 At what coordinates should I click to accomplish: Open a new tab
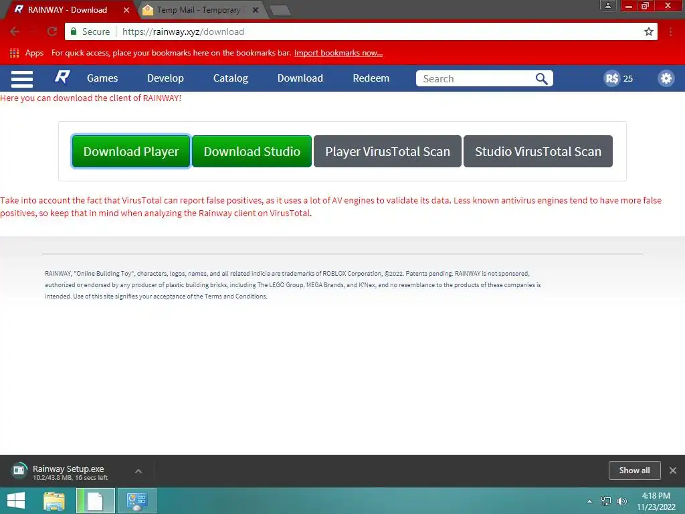280,11
